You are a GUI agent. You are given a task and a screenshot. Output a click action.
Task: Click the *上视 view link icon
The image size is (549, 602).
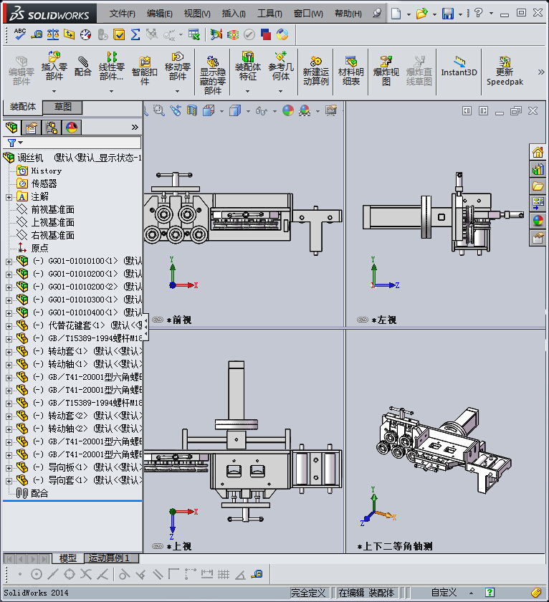158,546
